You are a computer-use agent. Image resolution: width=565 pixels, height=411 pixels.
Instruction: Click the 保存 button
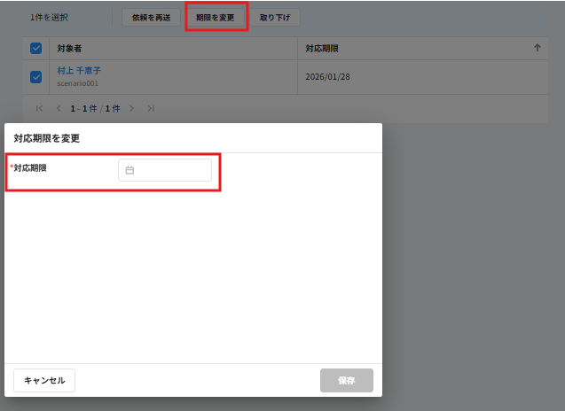click(346, 380)
